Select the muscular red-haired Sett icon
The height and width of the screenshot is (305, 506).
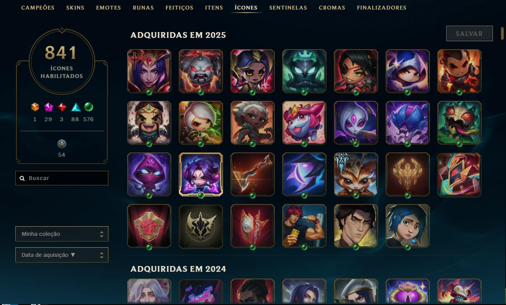click(x=304, y=226)
